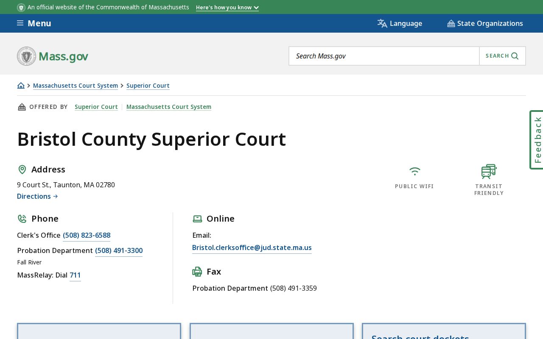543x339 pixels.
Task: Click the Fall River label
Action: (29, 262)
